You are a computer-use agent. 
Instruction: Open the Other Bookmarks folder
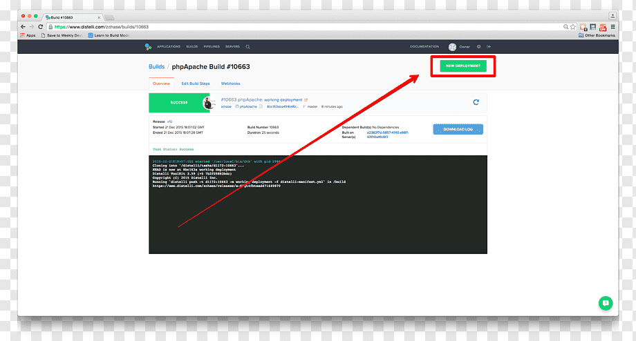point(597,35)
